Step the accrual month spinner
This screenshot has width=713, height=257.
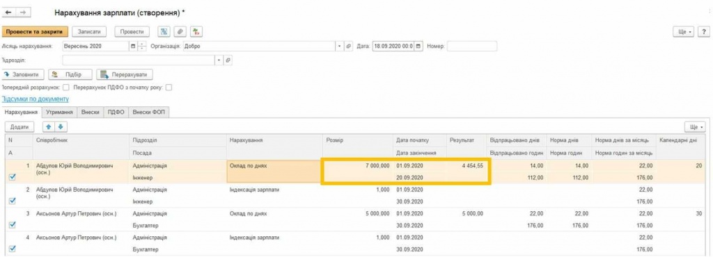142,47
